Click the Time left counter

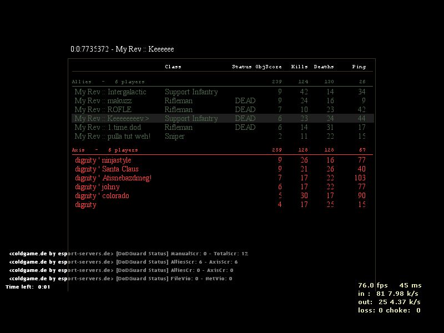28,287
